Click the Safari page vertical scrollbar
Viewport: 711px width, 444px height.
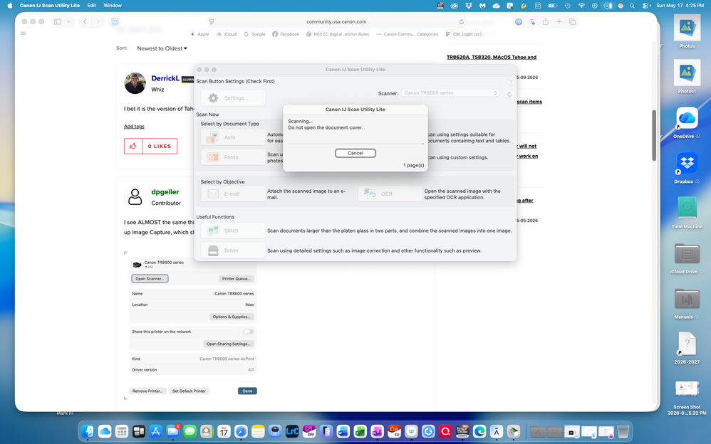tap(654, 135)
